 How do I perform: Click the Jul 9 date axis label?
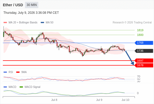99,100
